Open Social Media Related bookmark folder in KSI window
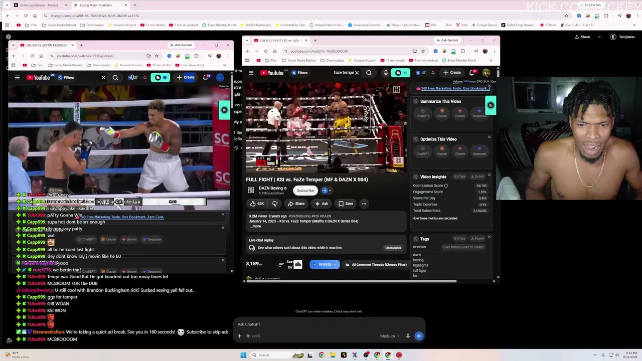The width and height of the screenshot is (642, 361). [299, 60]
